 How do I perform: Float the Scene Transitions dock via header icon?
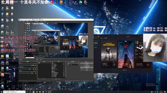[79, 61]
